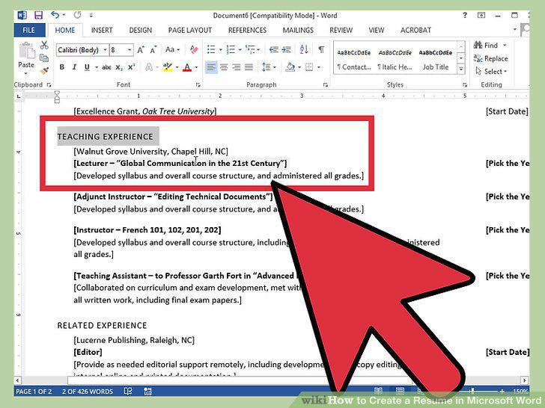Open the Paragraph dialog launcher
Screen dimensions: 545x408
[326, 85]
